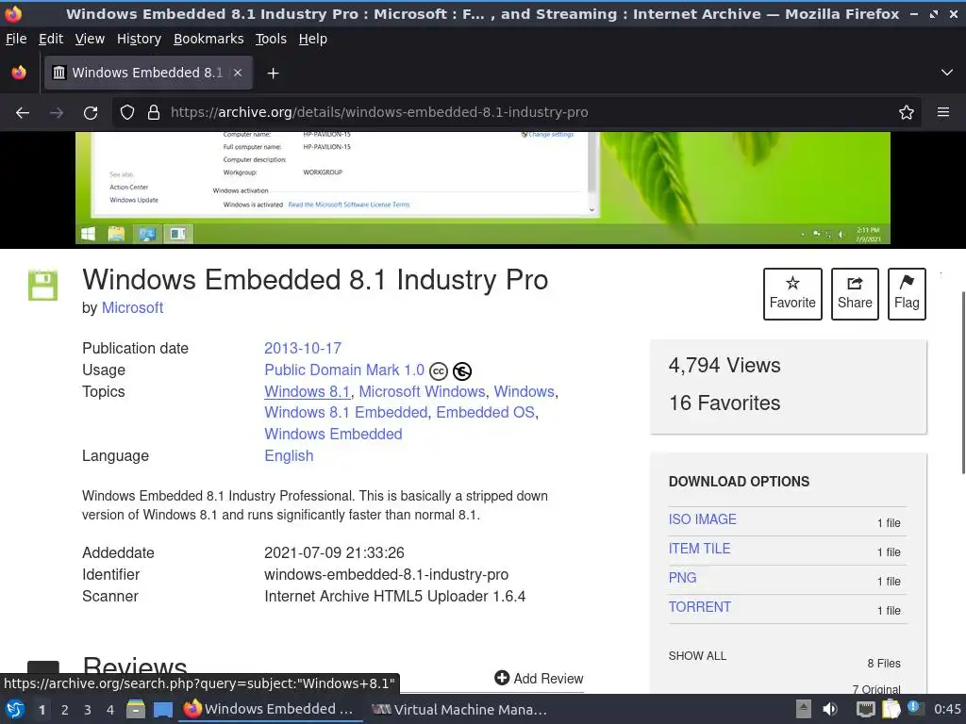Show all download files
The image size is (966, 724).
(697, 656)
